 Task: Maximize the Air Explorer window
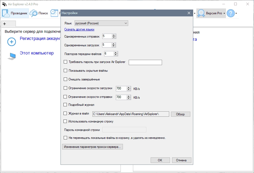coord(235,4)
